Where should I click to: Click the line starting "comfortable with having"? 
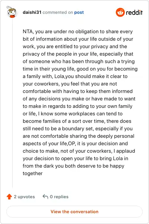coord(78,91)
